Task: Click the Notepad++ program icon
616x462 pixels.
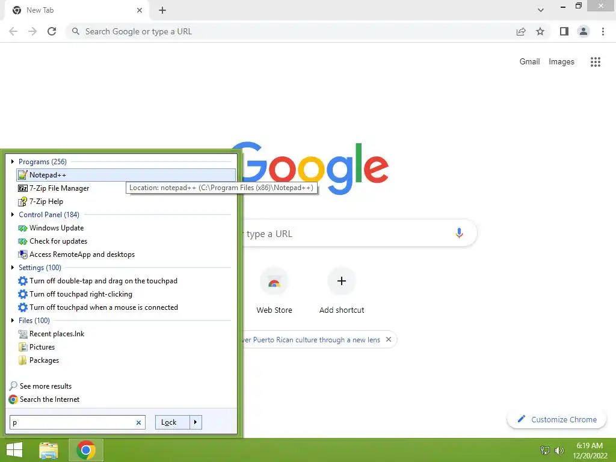Action: point(23,175)
